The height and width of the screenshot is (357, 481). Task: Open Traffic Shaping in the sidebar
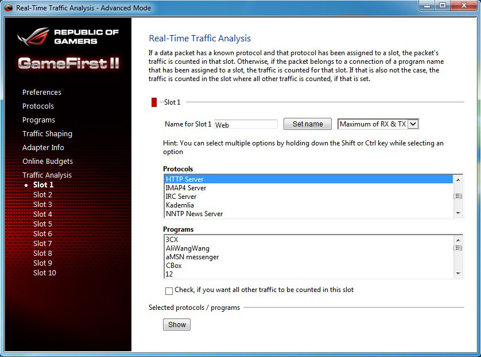[47, 133]
